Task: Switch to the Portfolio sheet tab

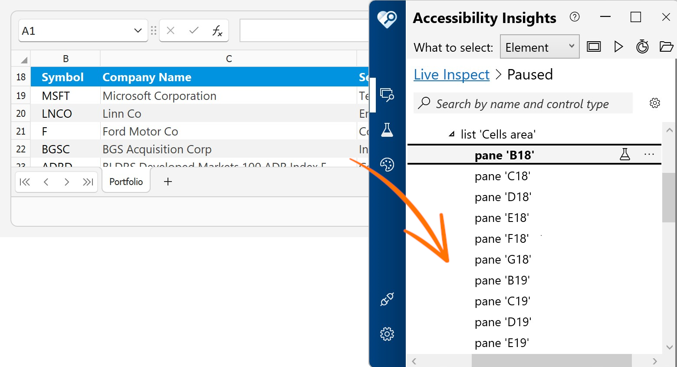Action: 126,182
